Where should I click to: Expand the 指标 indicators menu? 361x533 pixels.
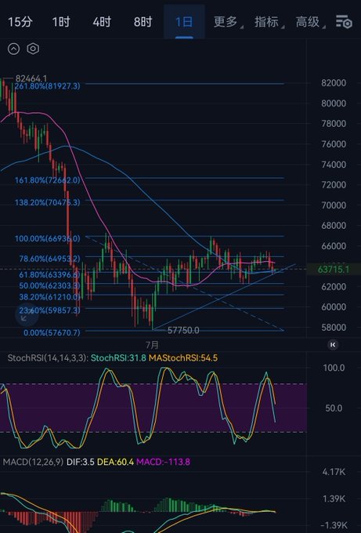(268, 22)
